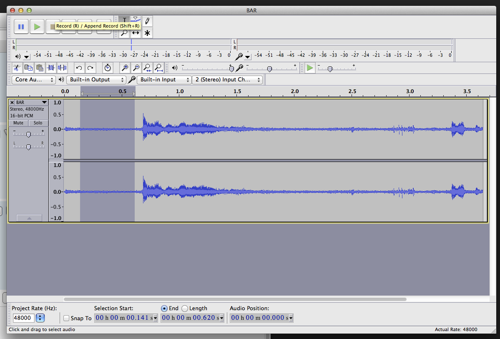Click "Click and drag to select audio" status
This screenshot has width=500, height=339.
coord(42,329)
